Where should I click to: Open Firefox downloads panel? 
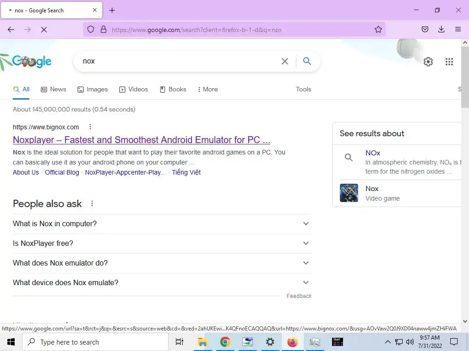tap(441, 29)
